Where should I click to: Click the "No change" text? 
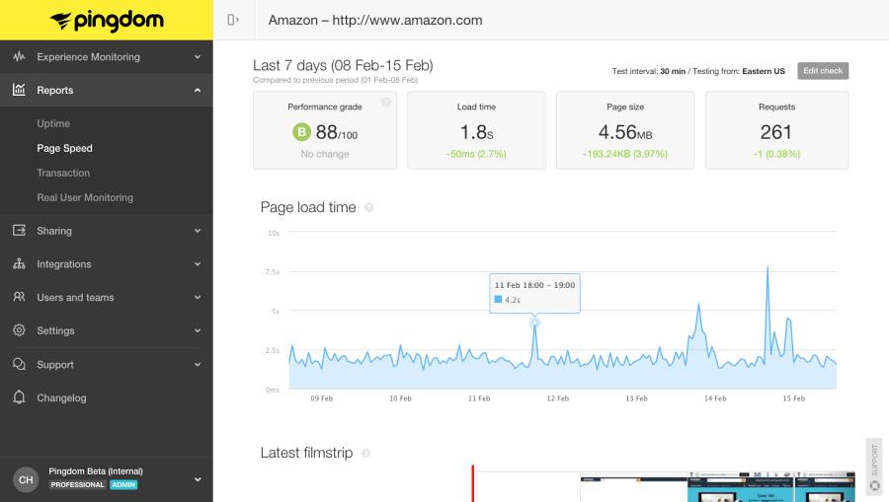(325, 154)
